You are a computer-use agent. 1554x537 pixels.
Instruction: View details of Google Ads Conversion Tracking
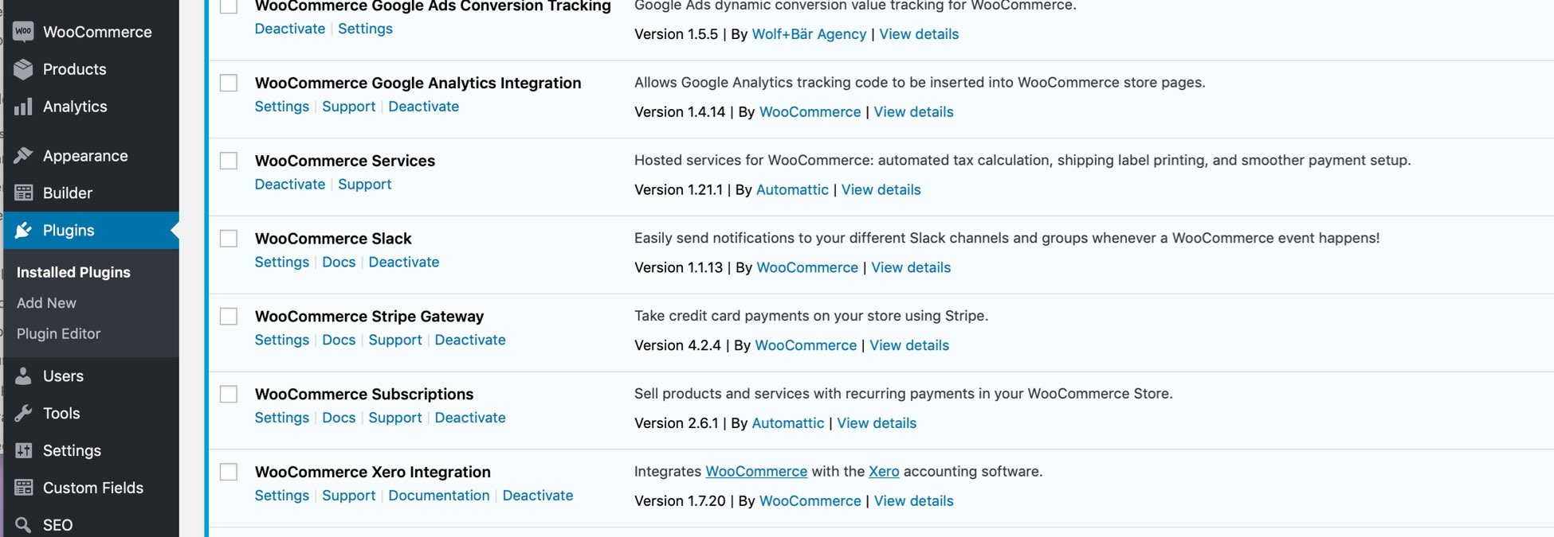point(919,34)
